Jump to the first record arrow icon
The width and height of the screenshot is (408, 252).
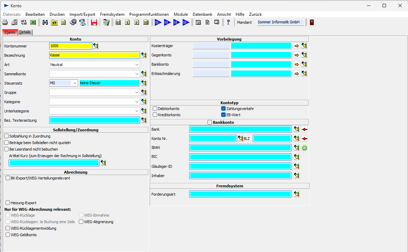point(118,22)
